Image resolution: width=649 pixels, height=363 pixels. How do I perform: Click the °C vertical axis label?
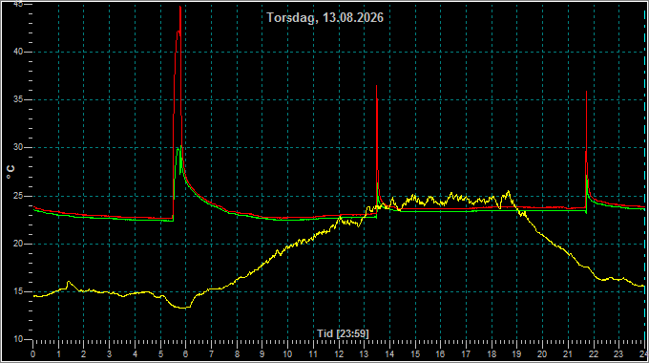click(x=10, y=172)
